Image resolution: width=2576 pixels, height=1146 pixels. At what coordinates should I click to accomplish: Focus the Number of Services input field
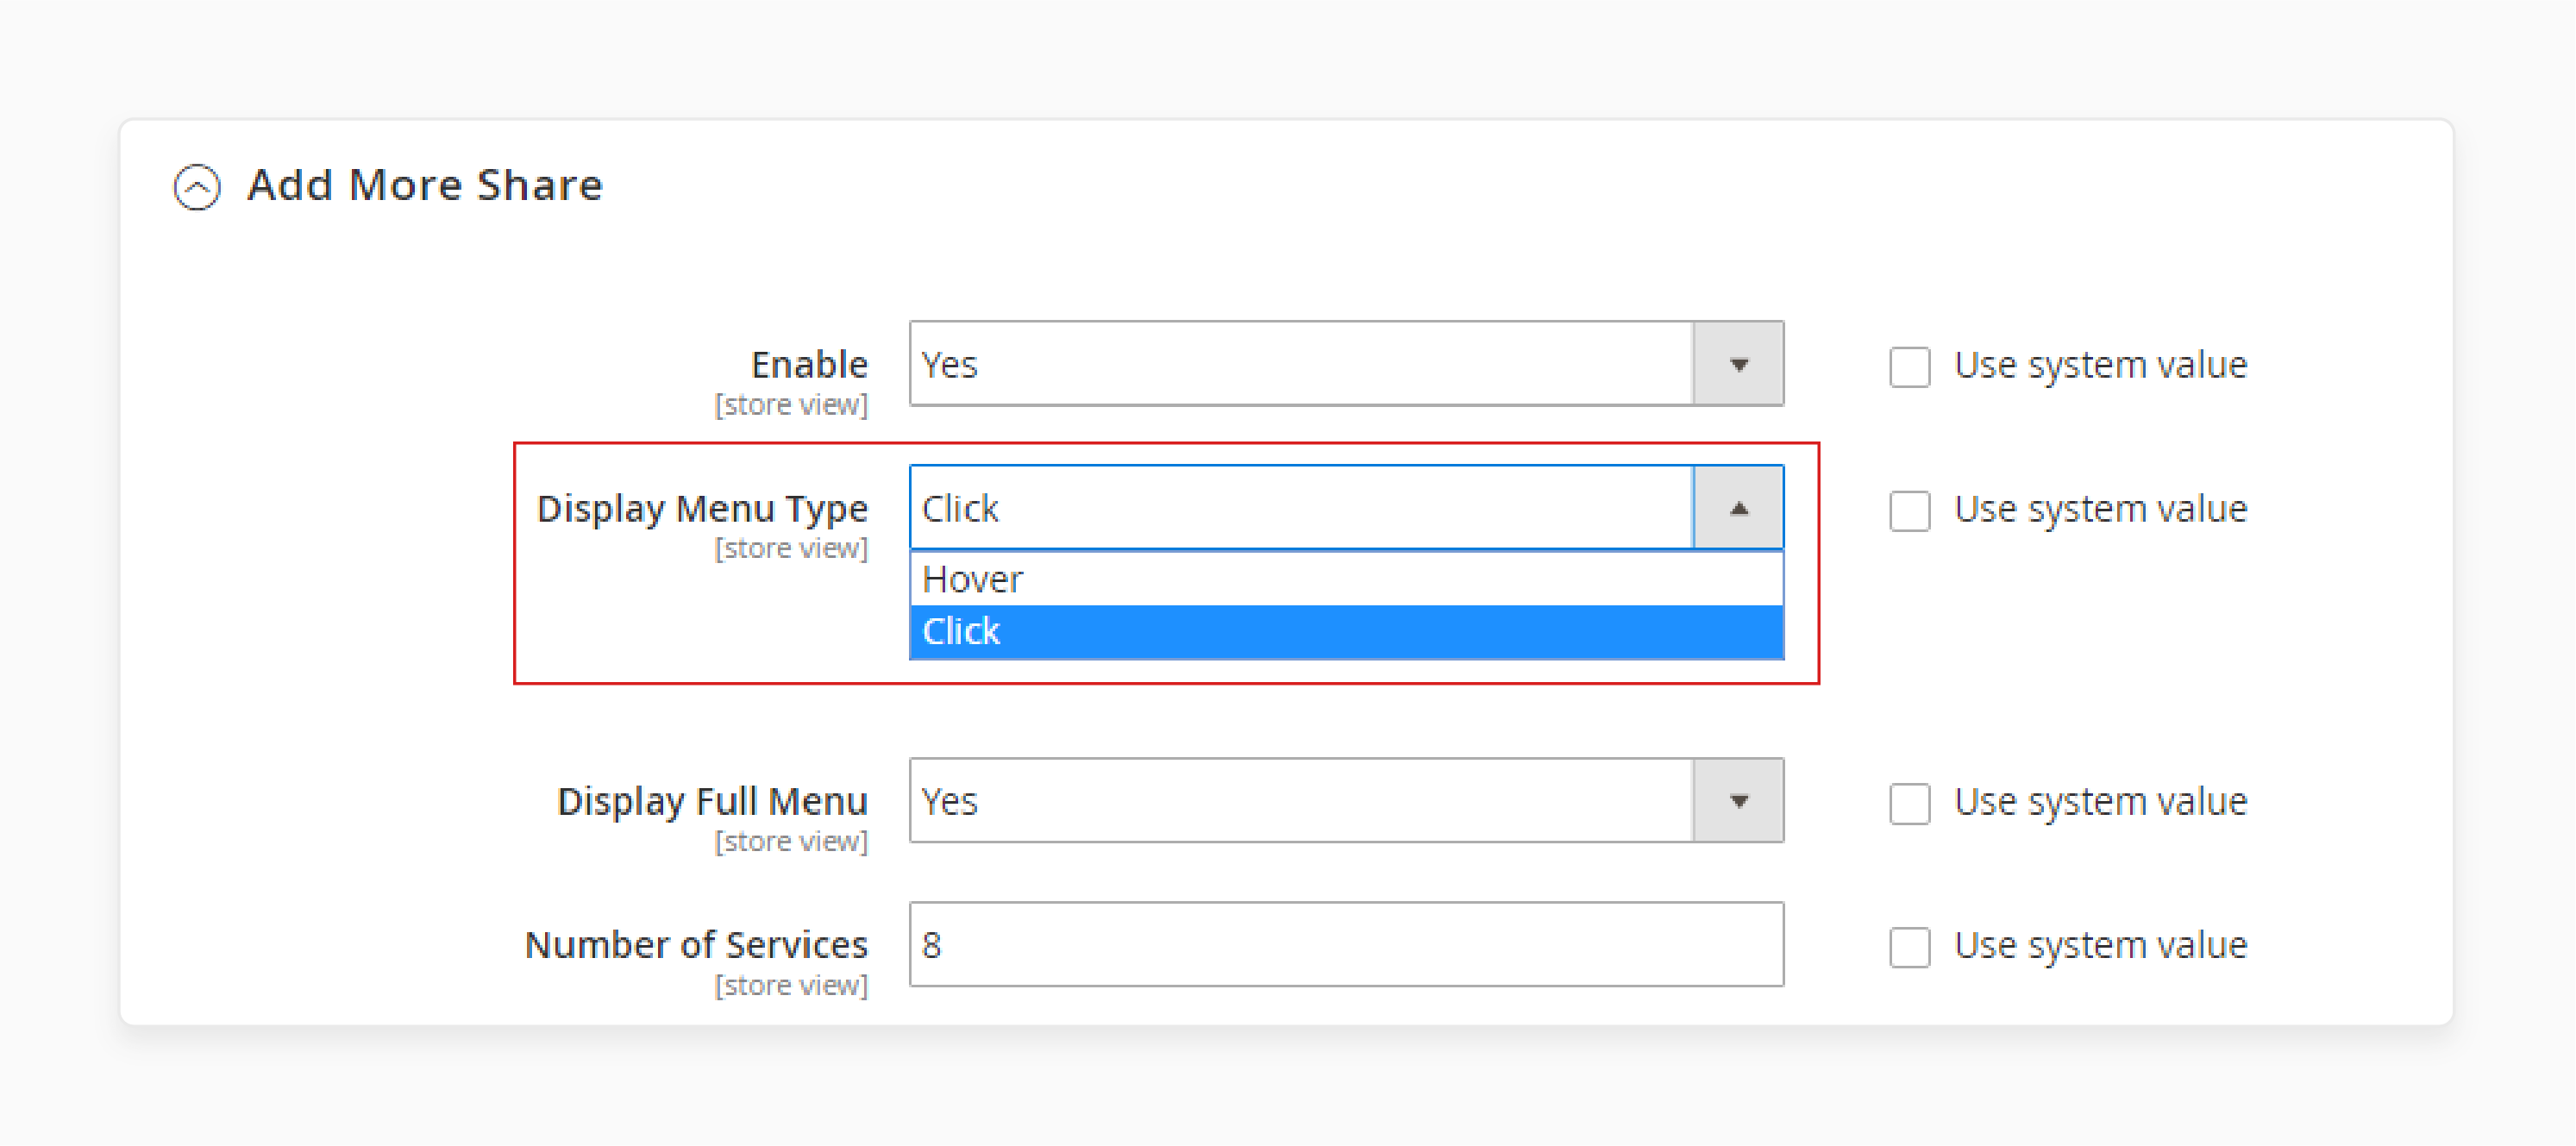click(1346, 944)
